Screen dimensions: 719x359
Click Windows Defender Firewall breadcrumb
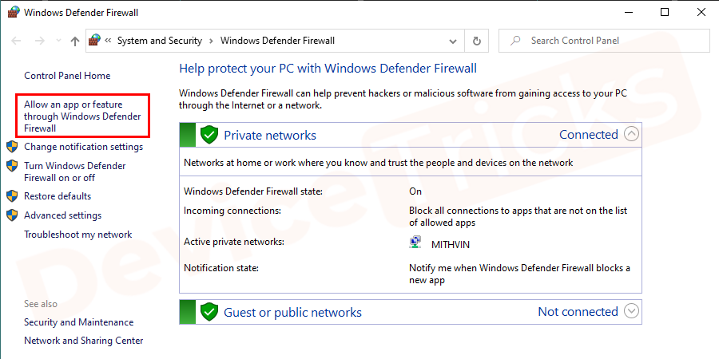click(277, 41)
